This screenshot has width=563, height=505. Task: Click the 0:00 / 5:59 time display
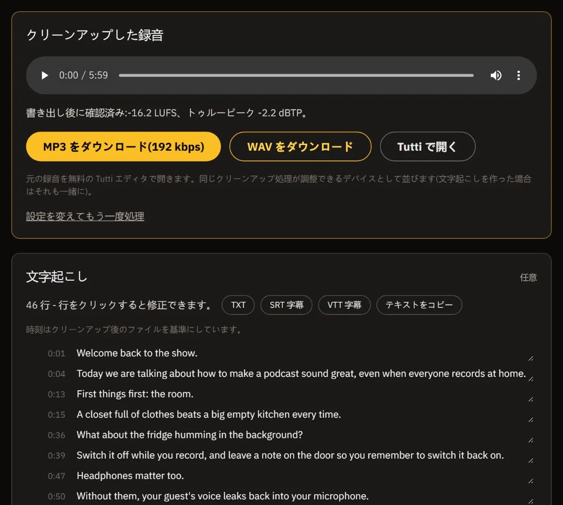pos(84,76)
